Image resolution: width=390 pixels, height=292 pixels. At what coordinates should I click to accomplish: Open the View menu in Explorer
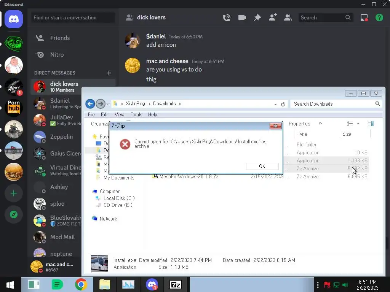[119, 115]
